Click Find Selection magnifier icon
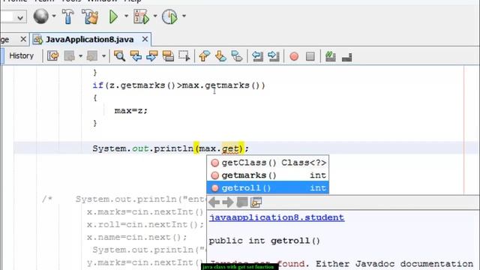Viewport: 480px width, 270px height. (x=119, y=56)
